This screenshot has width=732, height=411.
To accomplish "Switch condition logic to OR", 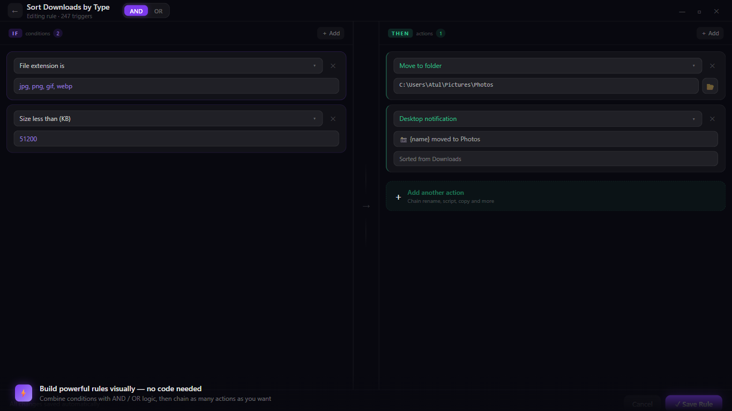I will tap(158, 11).
